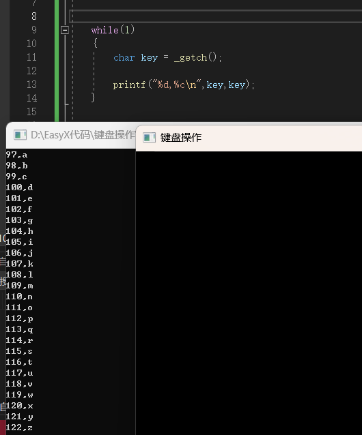
Task: Select line number 13 in the gutter
Action: (31, 85)
